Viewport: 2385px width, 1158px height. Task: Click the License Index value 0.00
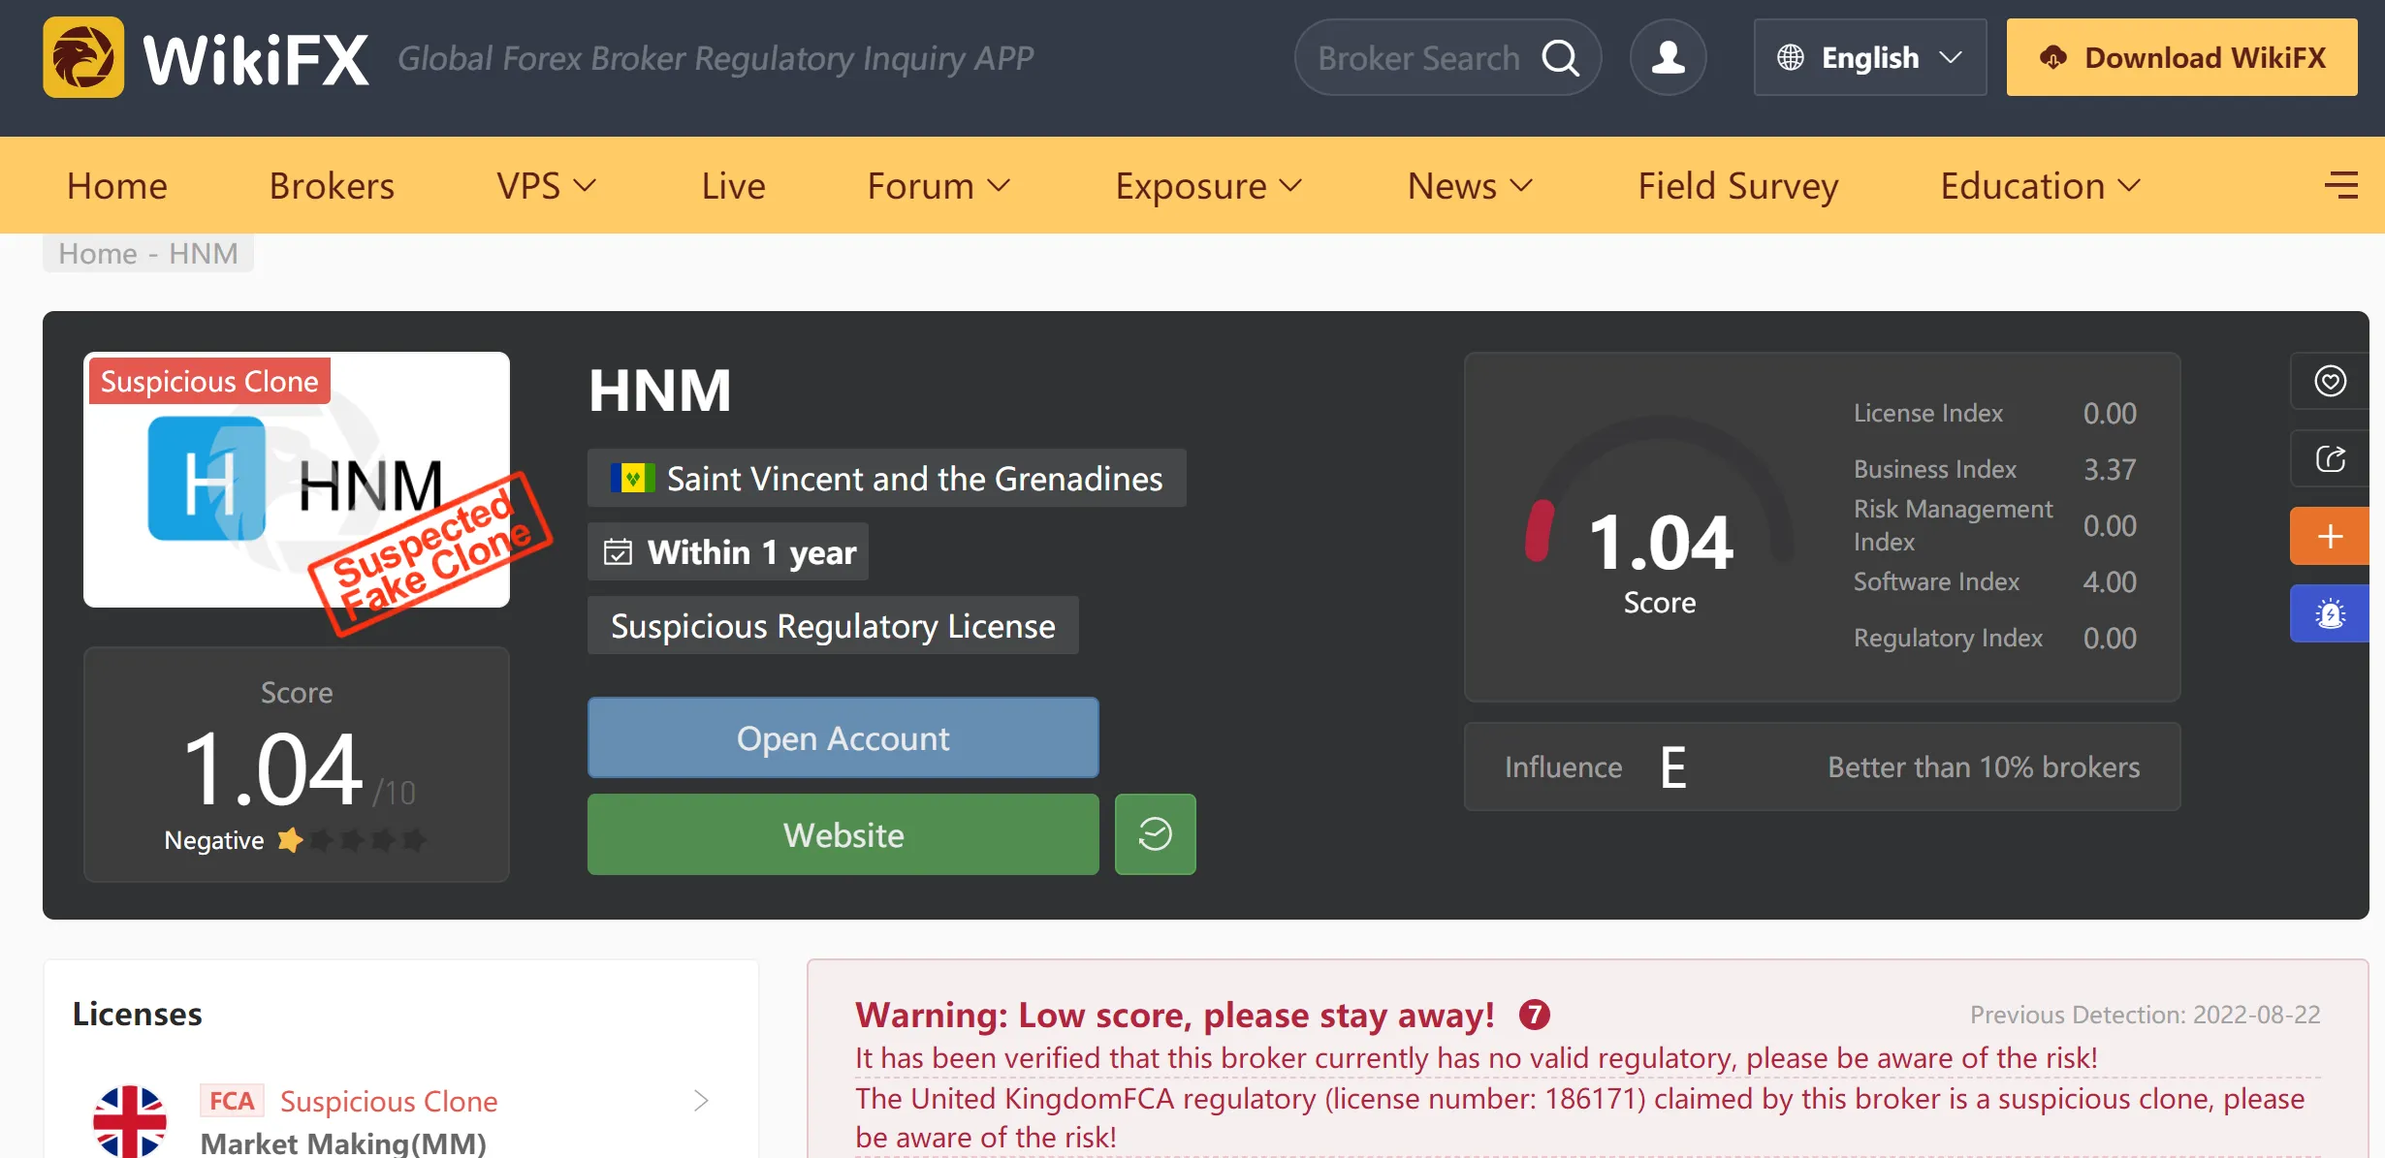2110,414
